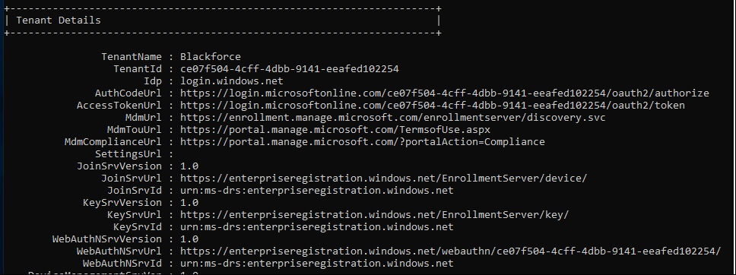The height and width of the screenshot is (275, 736).
Task: Open the AuthCodeUrl authorize link
Action: pos(444,93)
